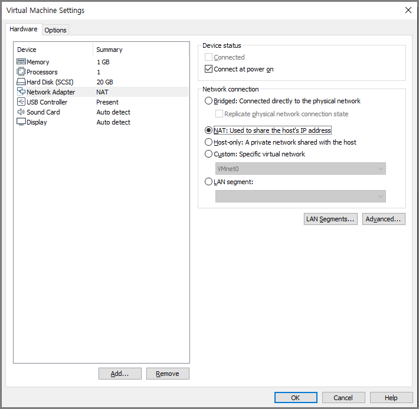Choose the LAN segment radio button
This screenshot has width=419, height=409.
pyautogui.click(x=208, y=182)
